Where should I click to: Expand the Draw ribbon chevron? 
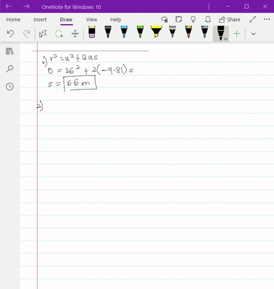point(253,34)
